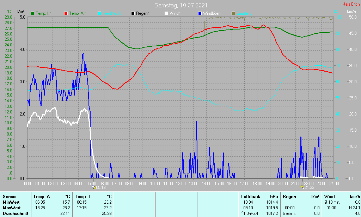Click the wind max time '01:30'

331,208
